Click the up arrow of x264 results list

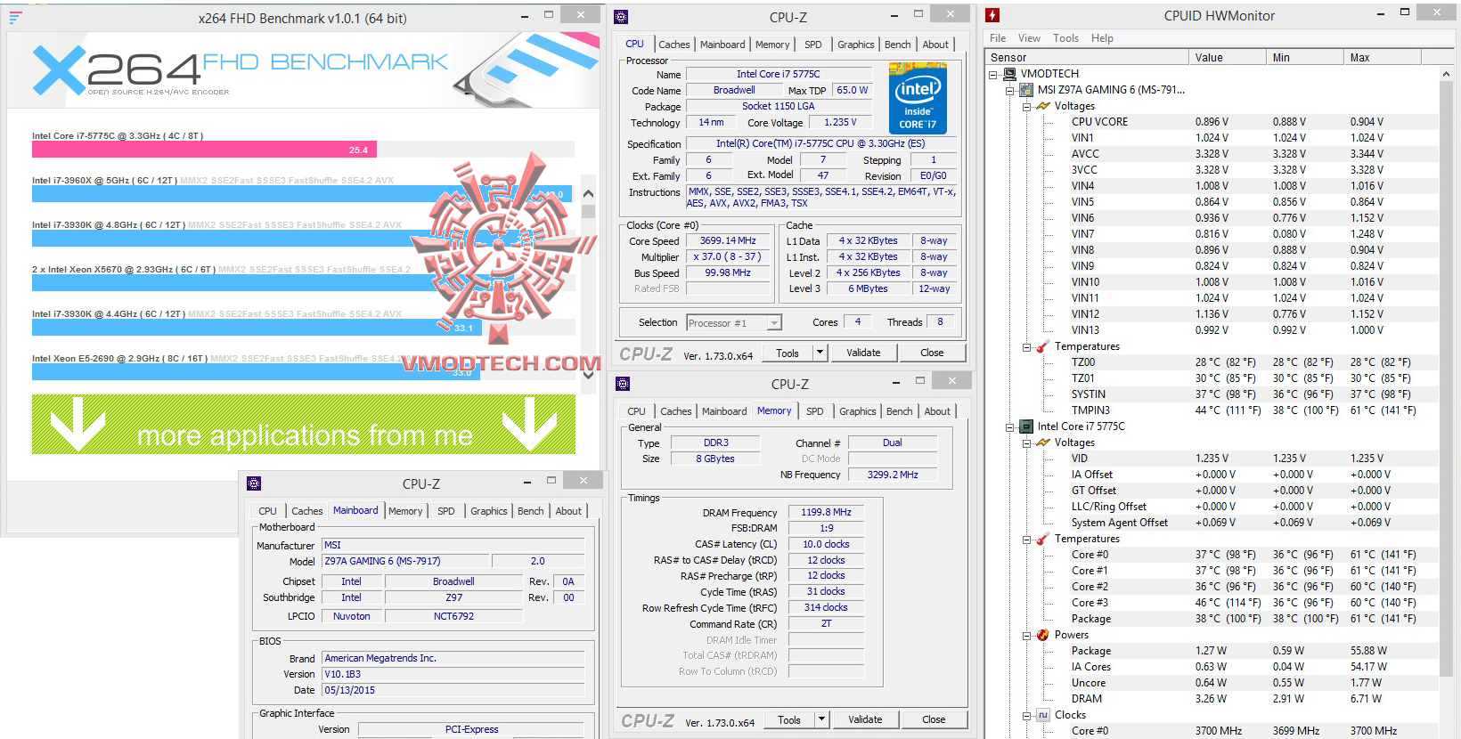588,193
